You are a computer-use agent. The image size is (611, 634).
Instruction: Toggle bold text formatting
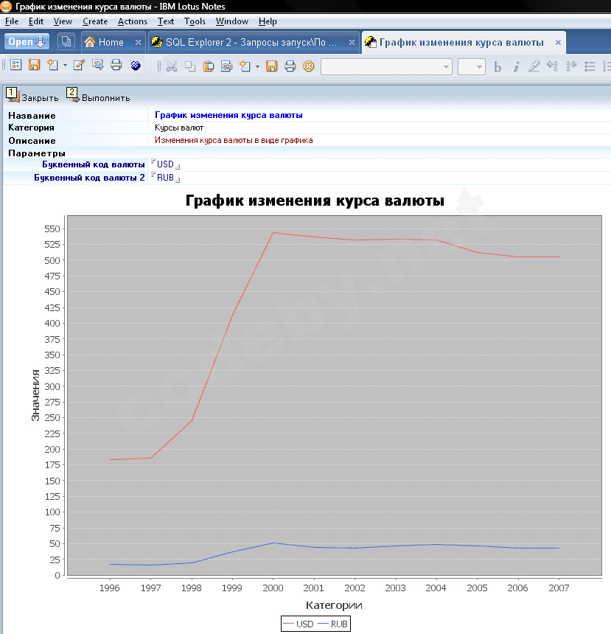[497, 66]
